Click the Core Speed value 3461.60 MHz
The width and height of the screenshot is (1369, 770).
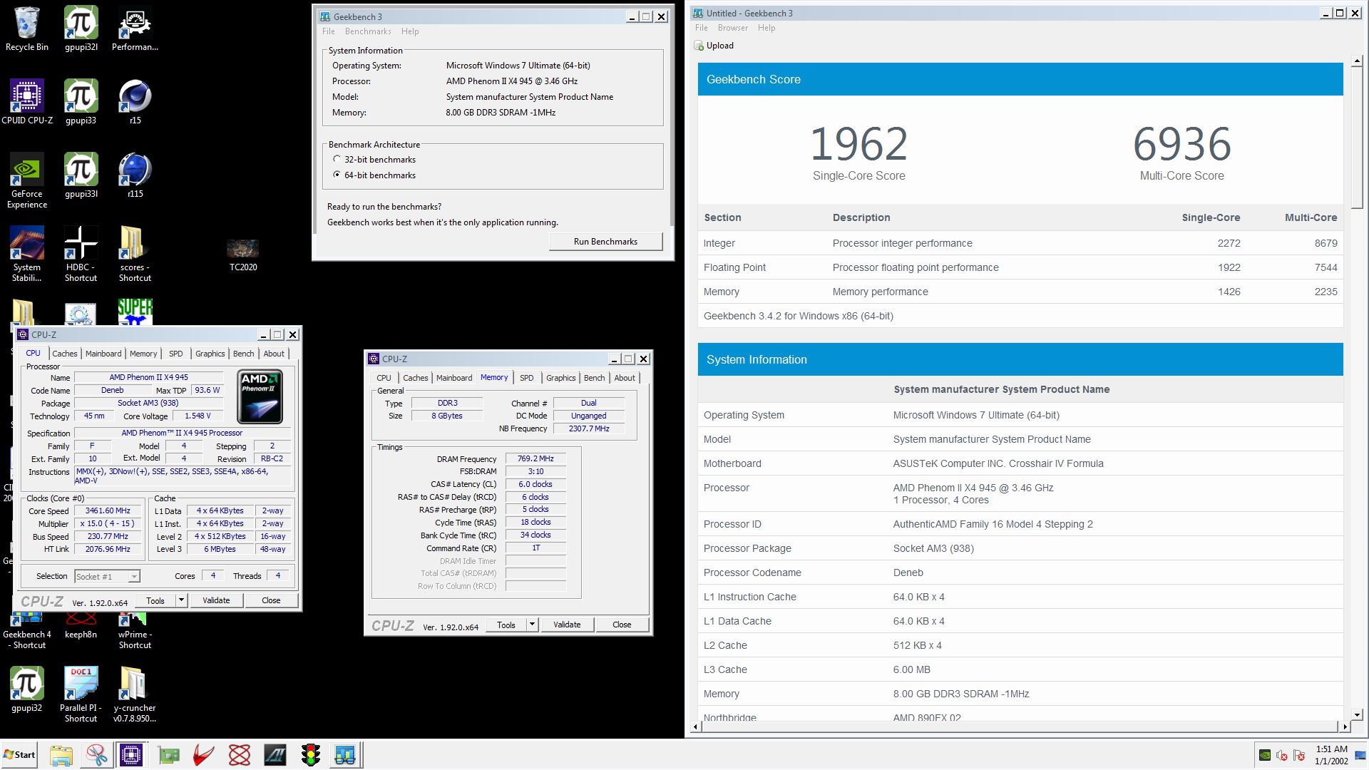tap(108, 510)
